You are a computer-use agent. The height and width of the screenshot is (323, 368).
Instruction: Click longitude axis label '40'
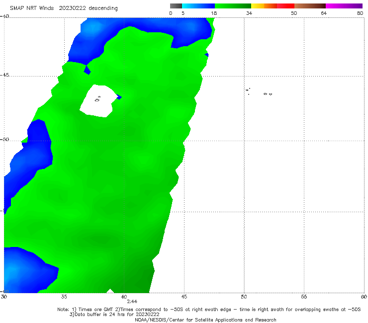point(124,297)
